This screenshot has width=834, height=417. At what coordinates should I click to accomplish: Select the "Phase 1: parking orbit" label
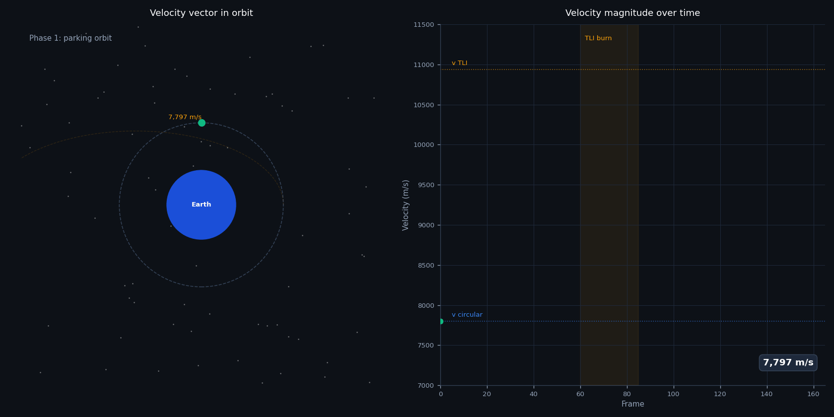point(70,38)
